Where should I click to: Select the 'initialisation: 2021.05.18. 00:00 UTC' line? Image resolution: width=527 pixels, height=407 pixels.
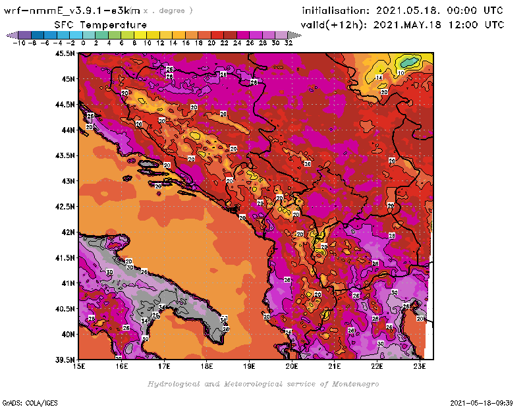coord(402,11)
